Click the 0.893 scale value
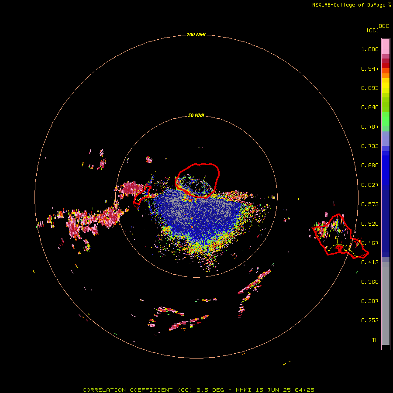Screen dimensions: 393x393 (x=370, y=88)
